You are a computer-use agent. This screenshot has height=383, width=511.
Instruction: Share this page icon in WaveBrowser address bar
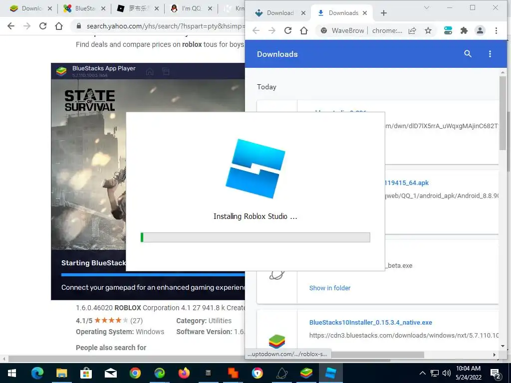[412, 30]
